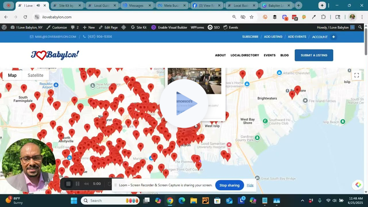Play the video with the large play button
The width and height of the screenshot is (368, 207).
[184, 103]
